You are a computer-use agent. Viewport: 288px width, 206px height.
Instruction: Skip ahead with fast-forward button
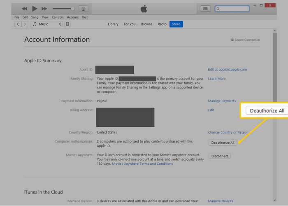44,9
